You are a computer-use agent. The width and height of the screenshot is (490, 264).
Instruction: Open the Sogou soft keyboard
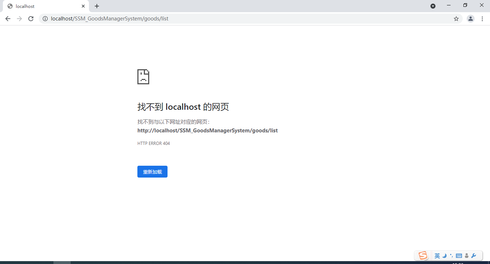tap(459, 256)
